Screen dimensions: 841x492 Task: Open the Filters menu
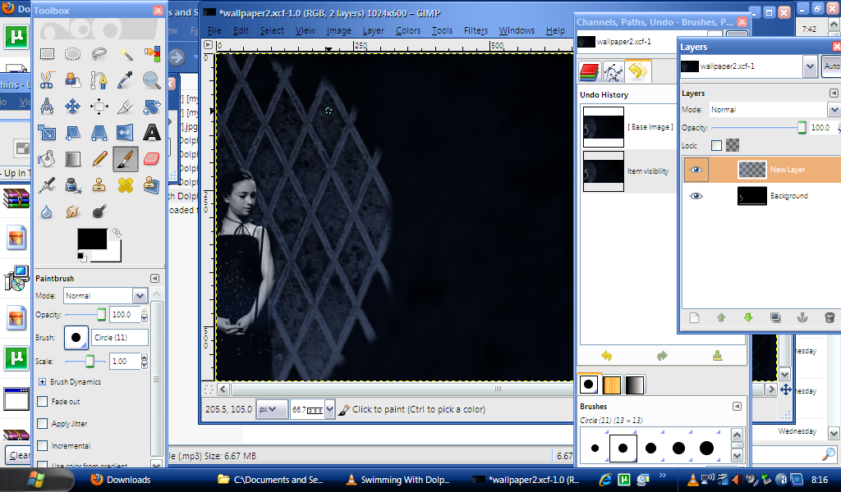click(476, 30)
